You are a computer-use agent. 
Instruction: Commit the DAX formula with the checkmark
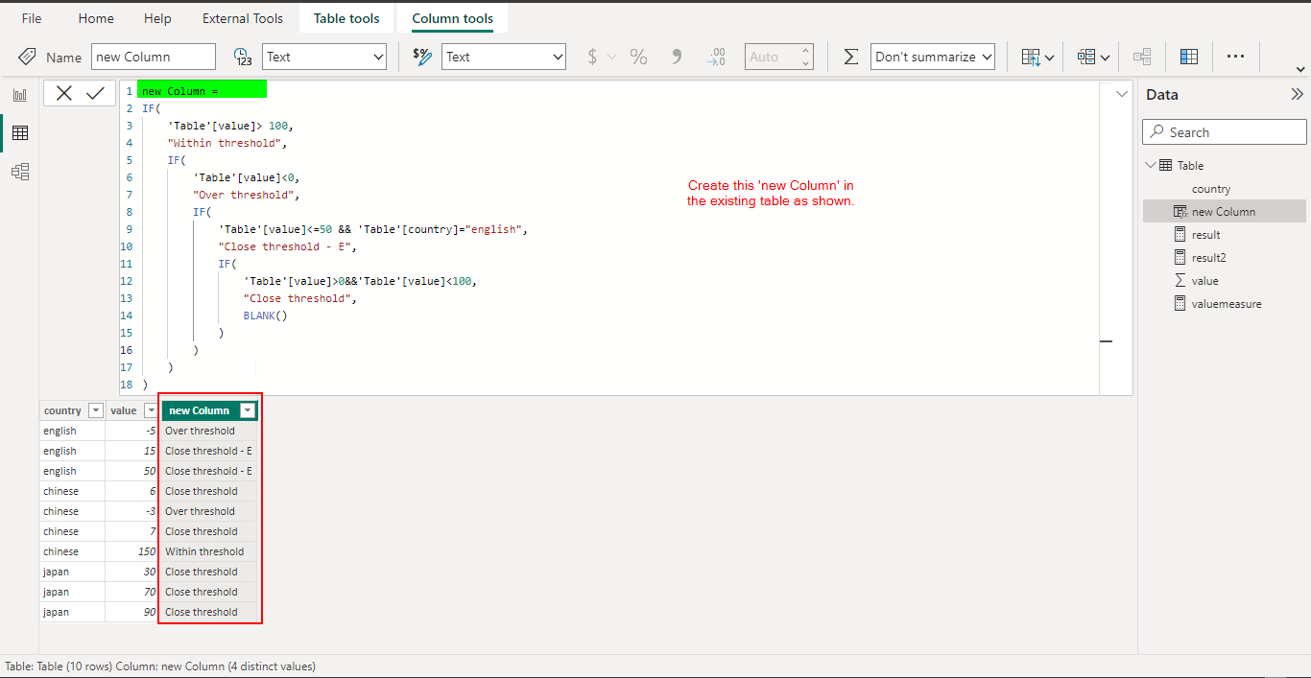(x=95, y=93)
